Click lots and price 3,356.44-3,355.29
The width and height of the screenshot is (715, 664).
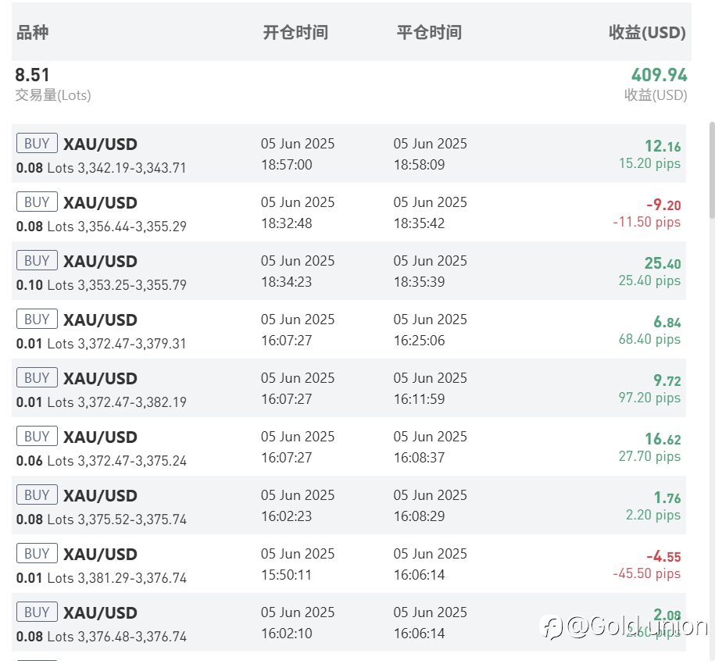pos(102,226)
